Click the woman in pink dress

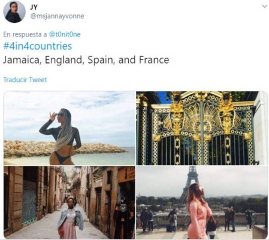[200, 211]
